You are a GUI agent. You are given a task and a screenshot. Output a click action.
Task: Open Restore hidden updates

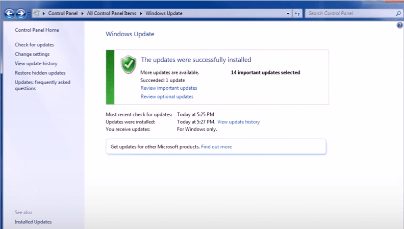pos(40,73)
